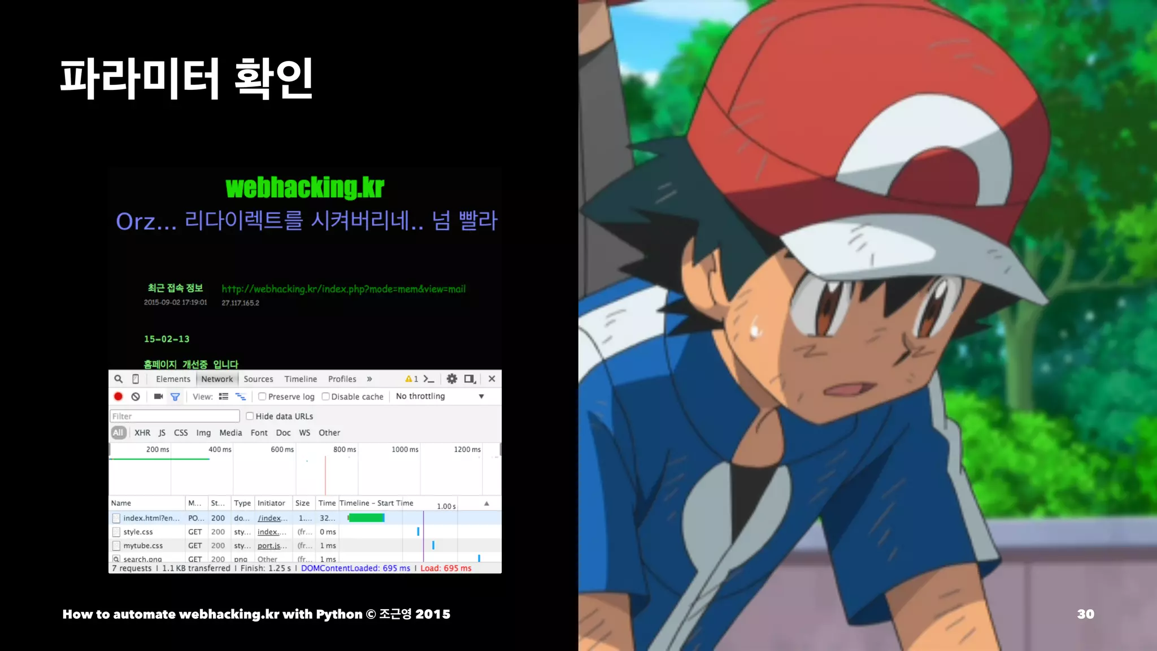Viewport: 1157px width, 651px height.
Task: Click the DevTools inspect element magnifier icon
Action: pyautogui.click(x=118, y=379)
